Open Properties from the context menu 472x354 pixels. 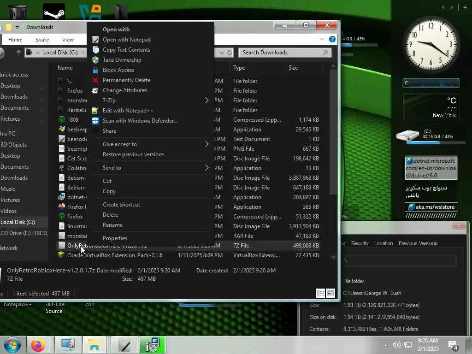click(x=115, y=238)
